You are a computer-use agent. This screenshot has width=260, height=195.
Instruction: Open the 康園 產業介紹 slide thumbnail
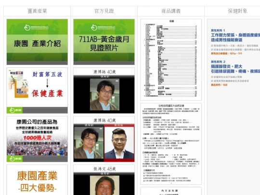coord(37,42)
